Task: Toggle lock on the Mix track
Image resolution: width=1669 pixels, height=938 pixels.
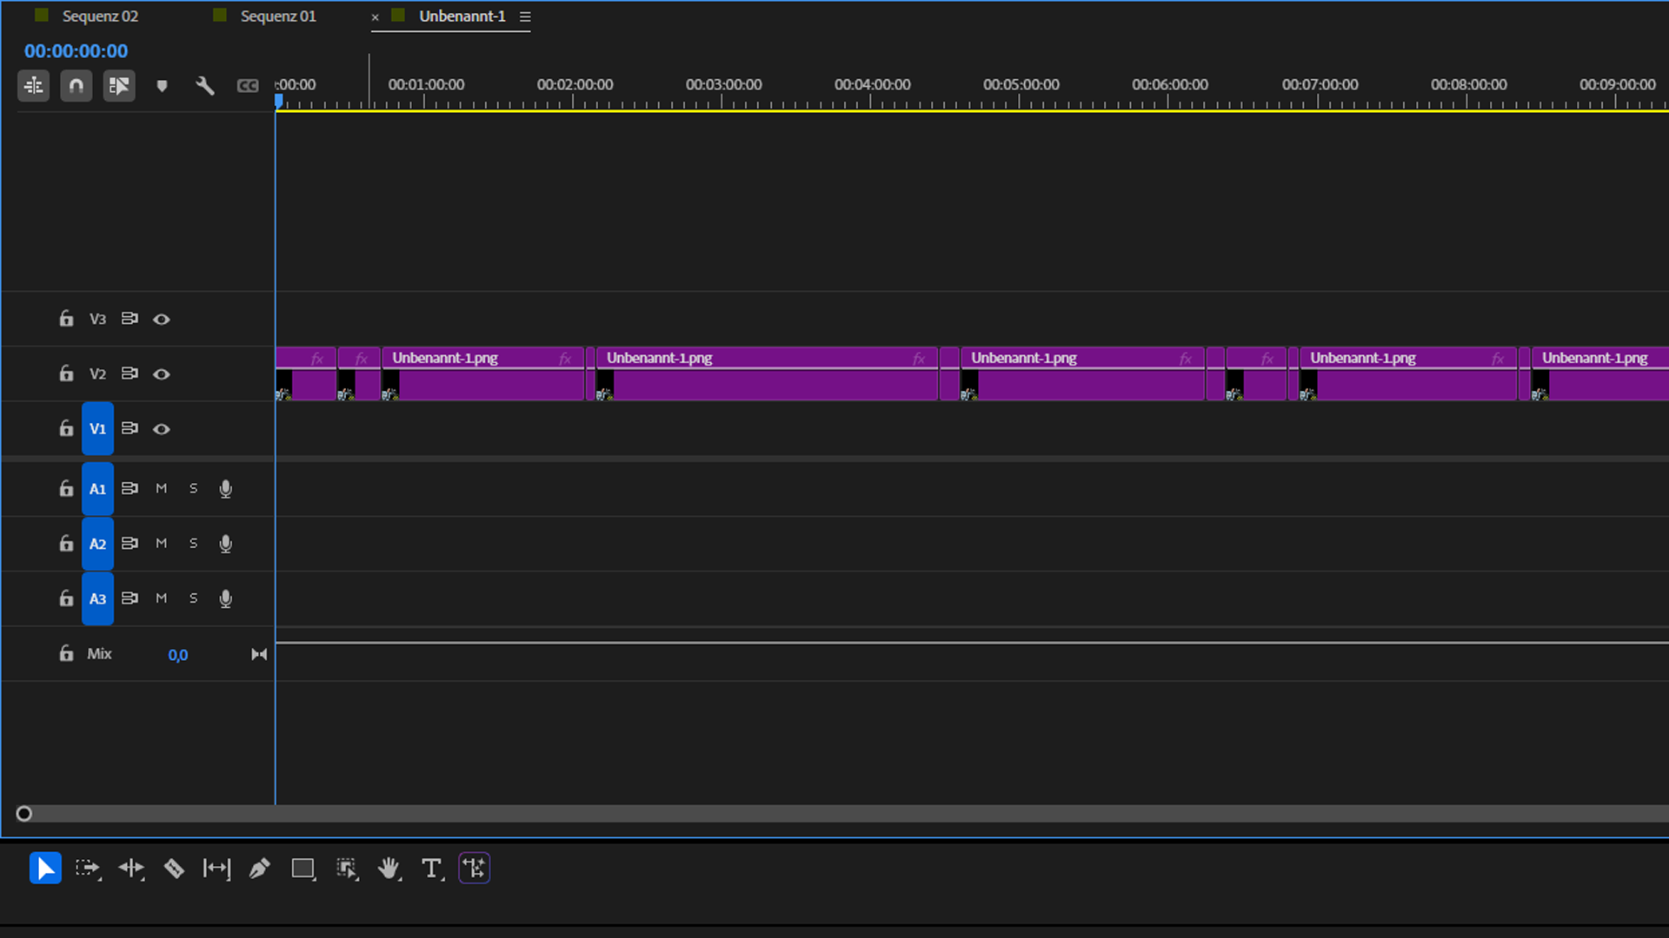Action: click(x=66, y=653)
